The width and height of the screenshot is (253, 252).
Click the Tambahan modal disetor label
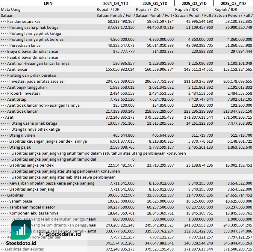[x=32, y=207]
